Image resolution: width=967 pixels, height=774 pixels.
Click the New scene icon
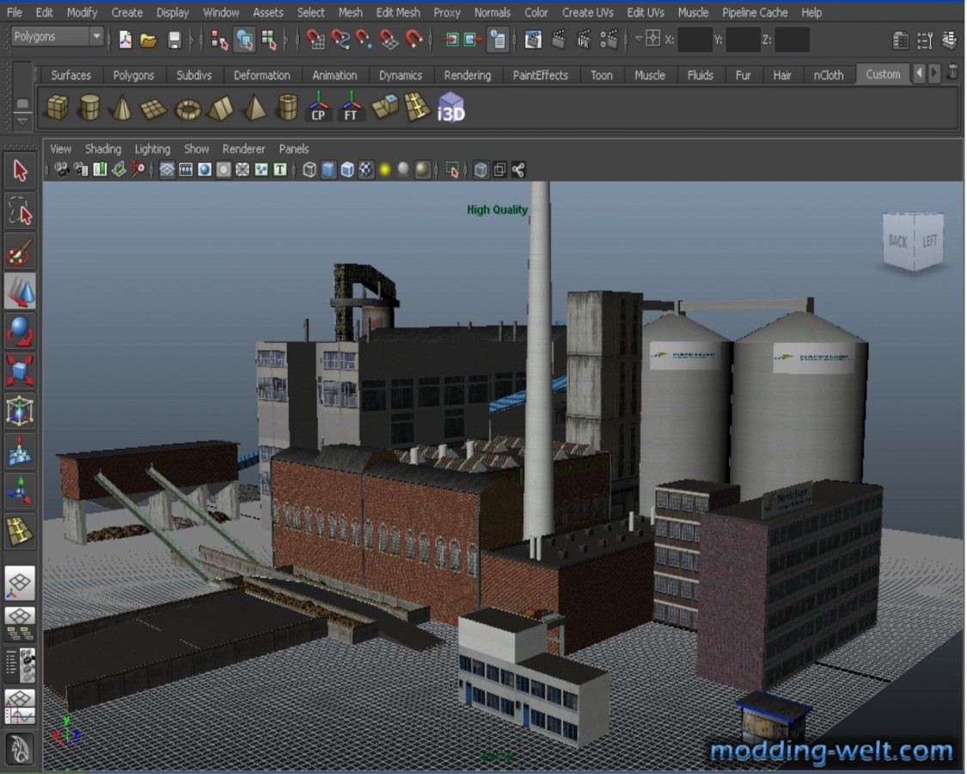point(125,40)
